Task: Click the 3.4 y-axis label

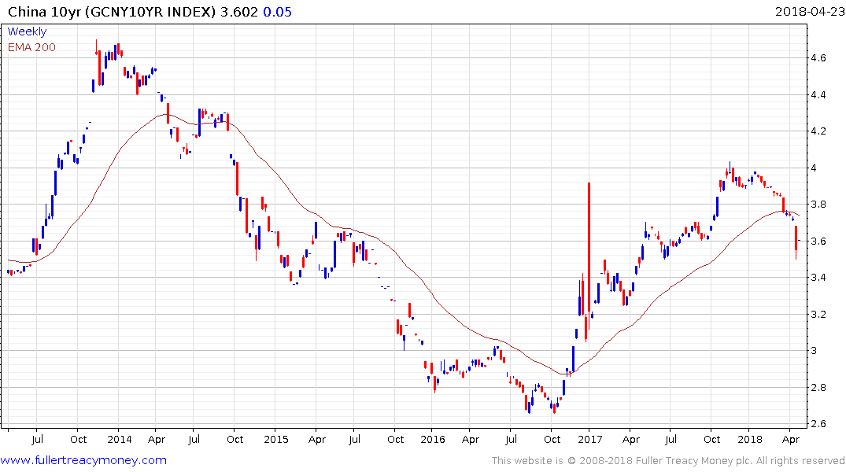Action: pos(818,277)
